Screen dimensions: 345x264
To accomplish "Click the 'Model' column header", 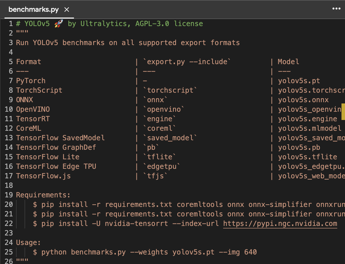I will pos(288,62).
